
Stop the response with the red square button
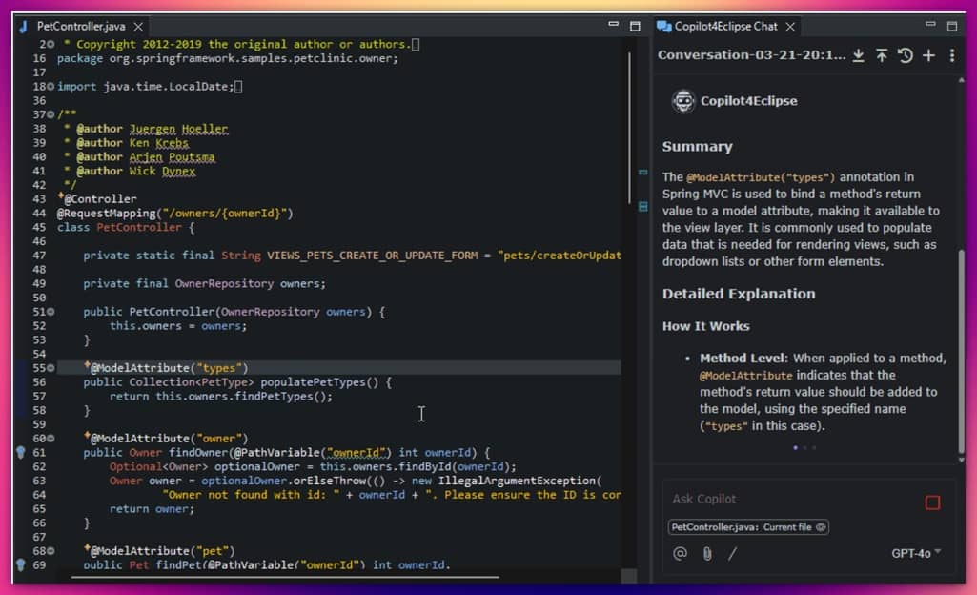pyautogui.click(x=932, y=503)
